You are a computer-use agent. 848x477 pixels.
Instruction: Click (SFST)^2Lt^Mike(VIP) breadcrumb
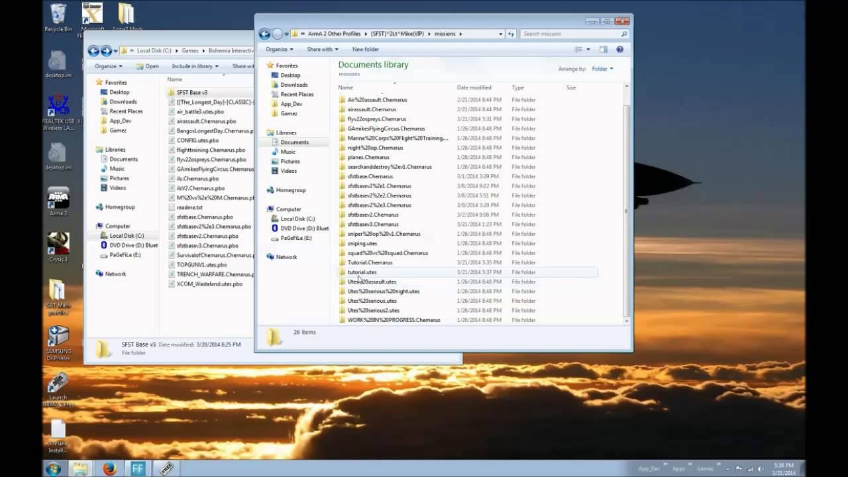(x=397, y=34)
